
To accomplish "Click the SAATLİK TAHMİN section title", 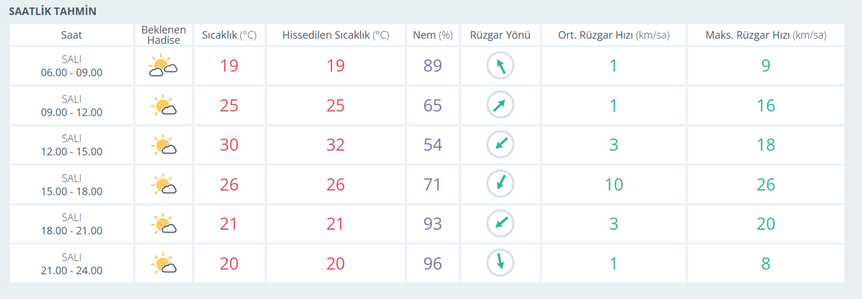I will 52,11.
